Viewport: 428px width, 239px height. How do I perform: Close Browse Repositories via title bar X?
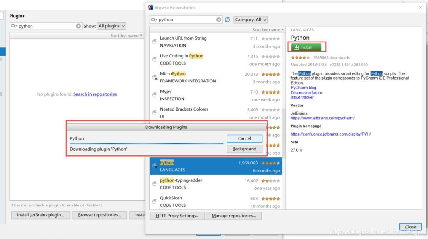420,8
